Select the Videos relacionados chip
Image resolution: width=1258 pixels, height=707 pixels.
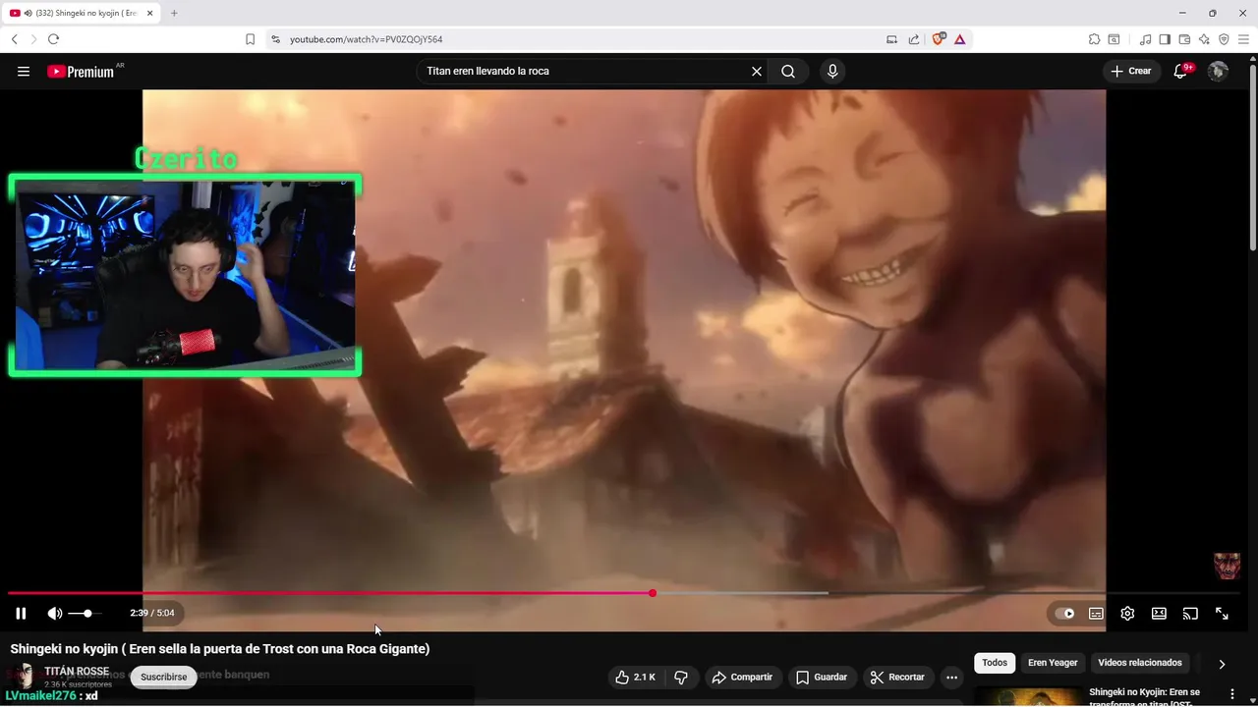pyautogui.click(x=1140, y=663)
